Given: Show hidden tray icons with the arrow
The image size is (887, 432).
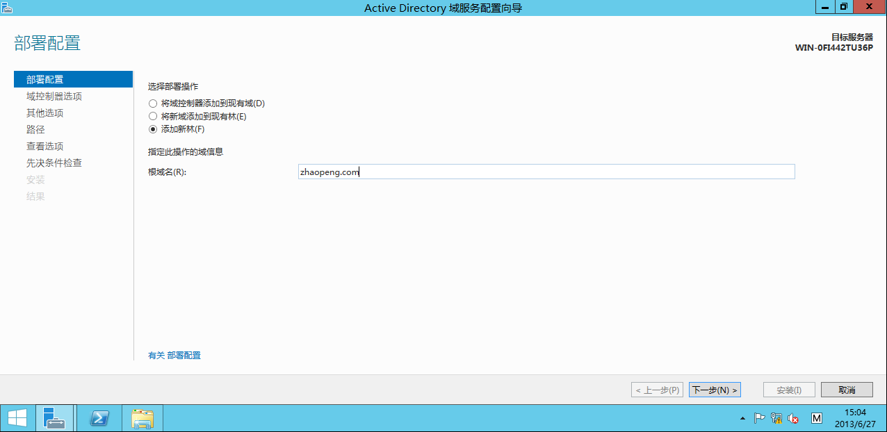Looking at the screenshot, I should coord(742,418).
